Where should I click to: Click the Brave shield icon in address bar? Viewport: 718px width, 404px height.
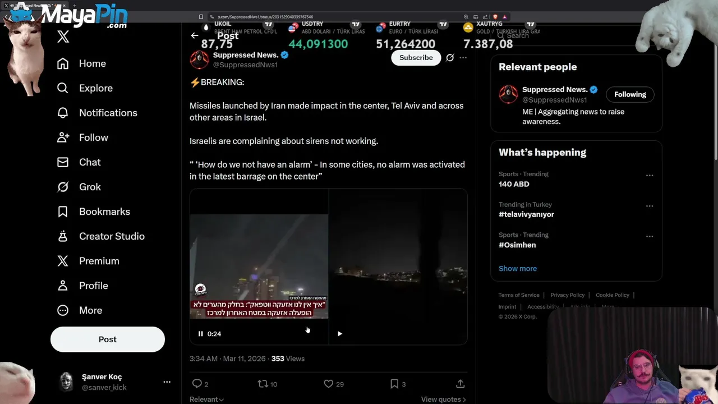495,17
